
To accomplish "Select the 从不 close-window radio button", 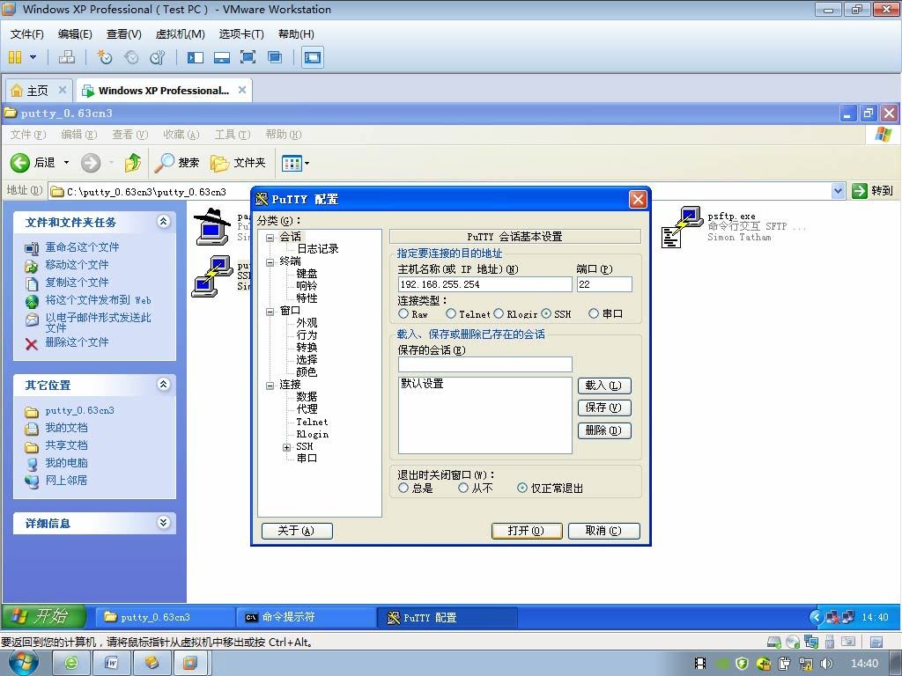I will pos(463,488).
